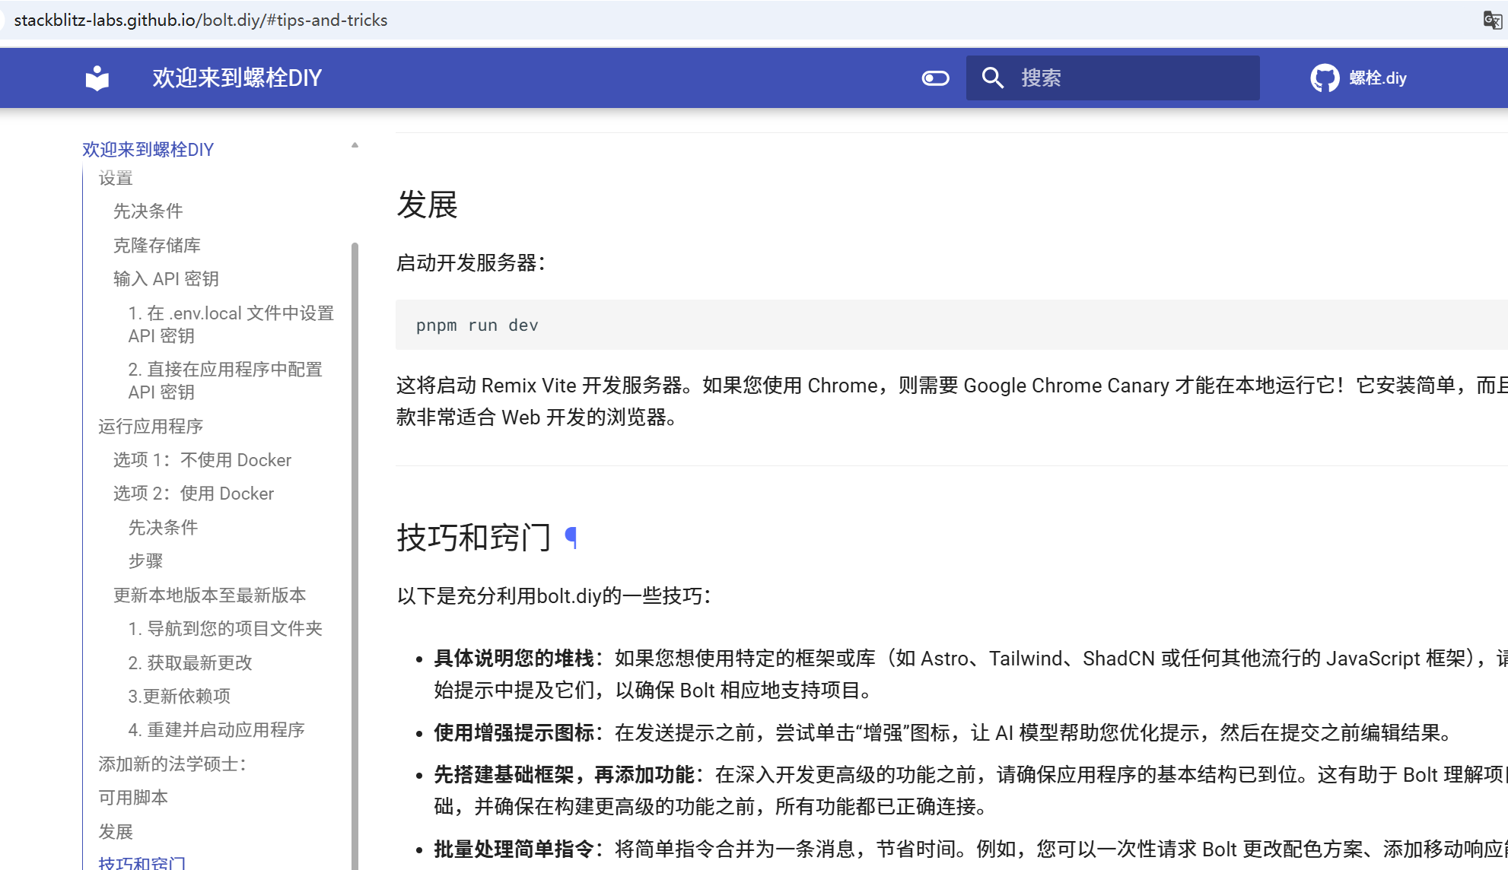Click the browser translate page icon
Screen dimensions: 1508x870
(1492, 21)
